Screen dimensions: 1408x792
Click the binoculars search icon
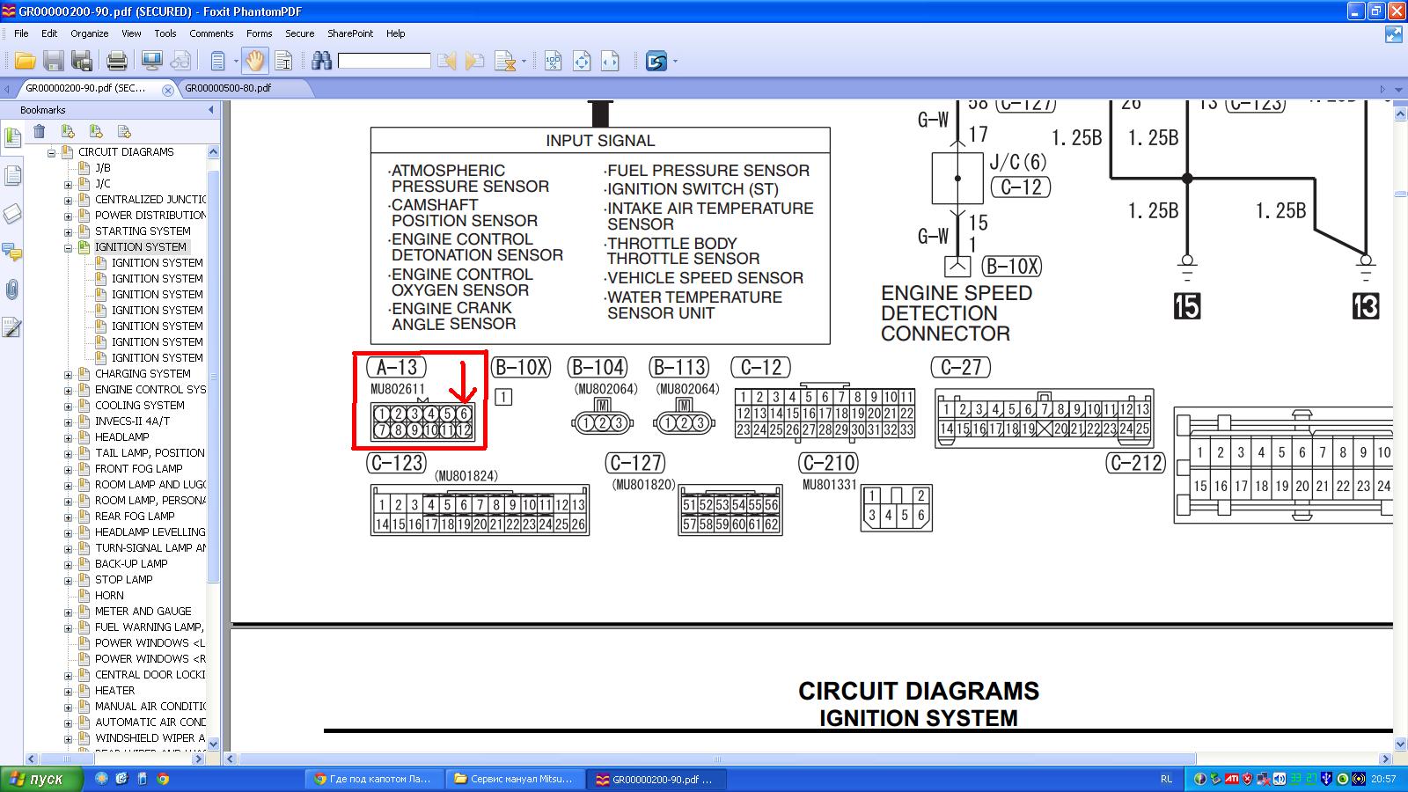click(x=321, y=61)
